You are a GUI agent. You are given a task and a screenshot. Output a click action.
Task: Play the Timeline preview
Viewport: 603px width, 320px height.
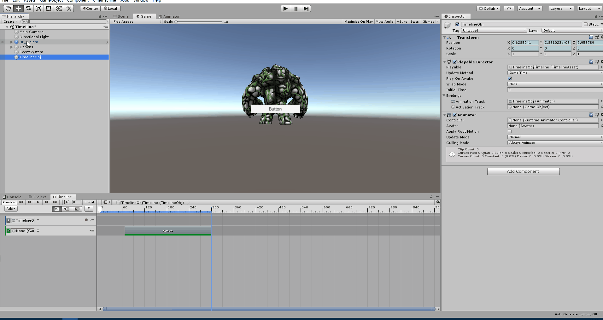pos(38,202)
